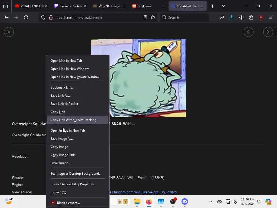The width and height of the screenshot is (277, 208).
Task: Click the address bar URL search.collabnet.local
Action: 79,18
